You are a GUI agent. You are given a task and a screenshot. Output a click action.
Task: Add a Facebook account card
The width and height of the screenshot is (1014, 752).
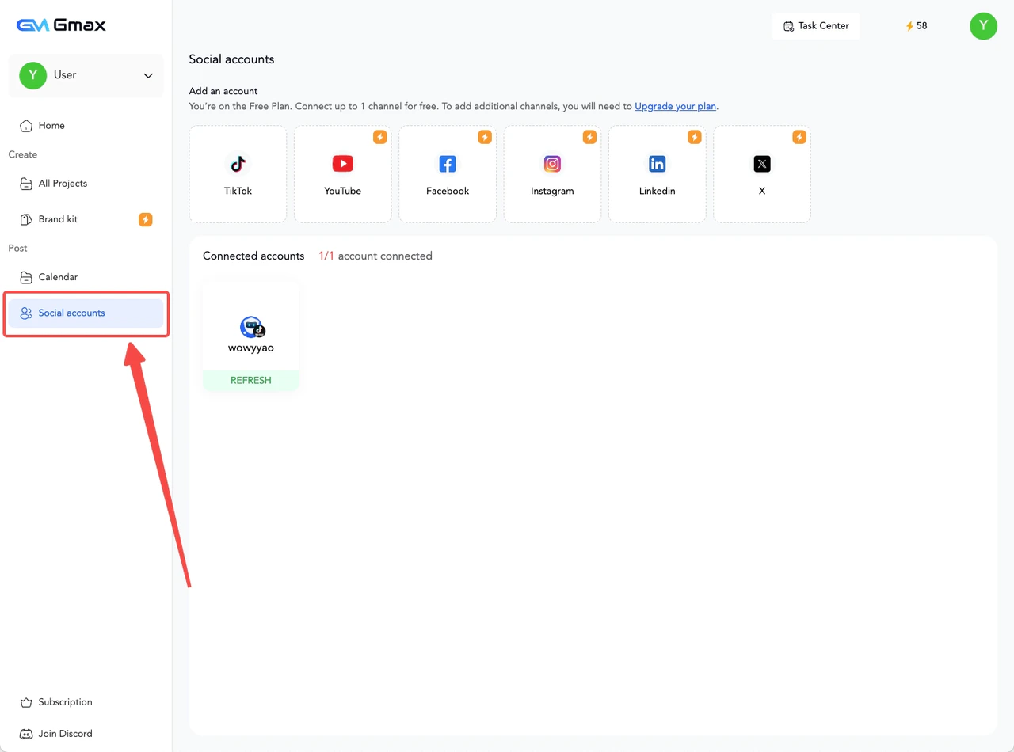(x=448, y=174)
